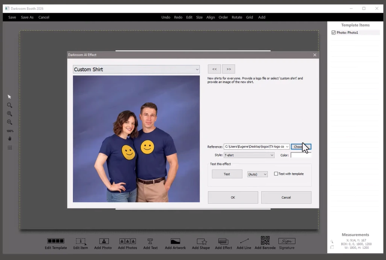The width and height of the screenshot is (386, 260).
Task: Click the Template Items panel heading
Action: (x=355, y=25)
